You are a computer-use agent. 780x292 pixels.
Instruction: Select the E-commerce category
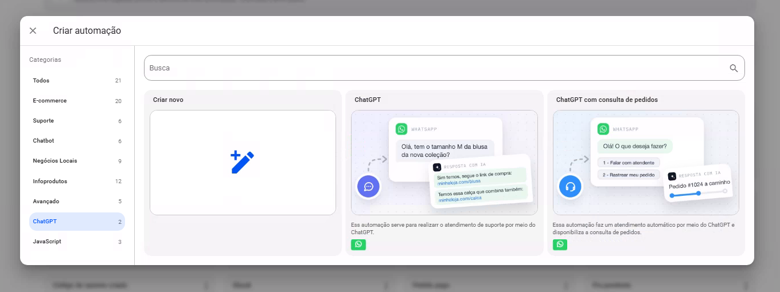pos(77,101)
